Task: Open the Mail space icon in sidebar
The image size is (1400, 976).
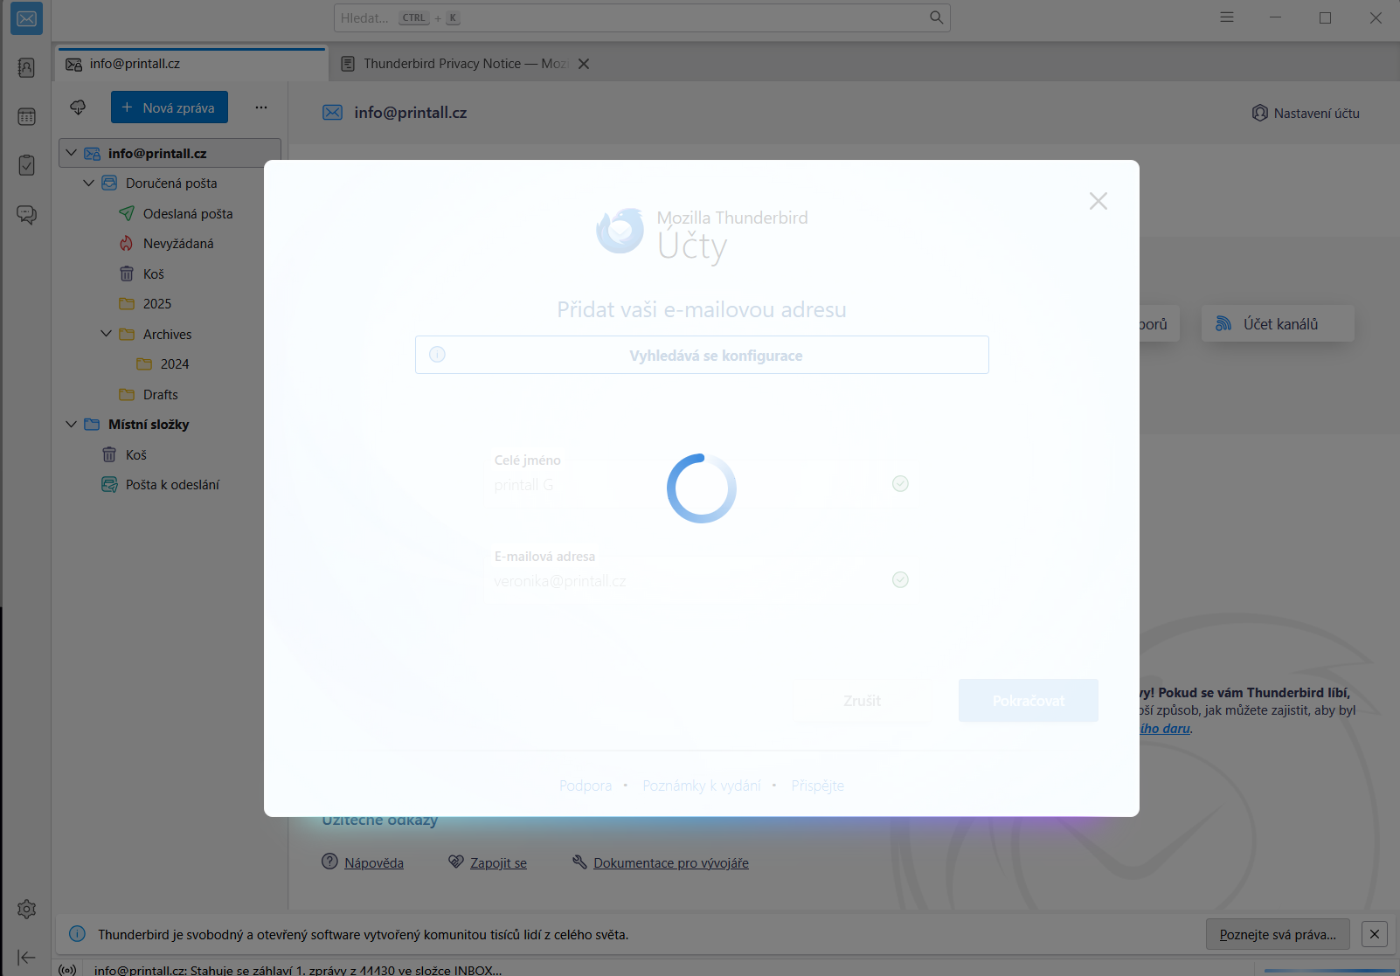Action: pyautogui.click(x=26, y=18)
